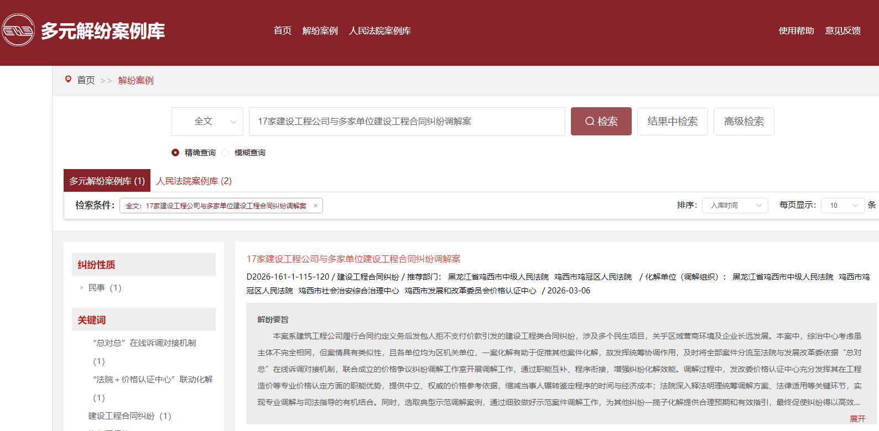Screen dimensions: 879x431
Task: Open the per-page count dropdown showing 10
Action: pyautogui.click(x=842, y=206)
